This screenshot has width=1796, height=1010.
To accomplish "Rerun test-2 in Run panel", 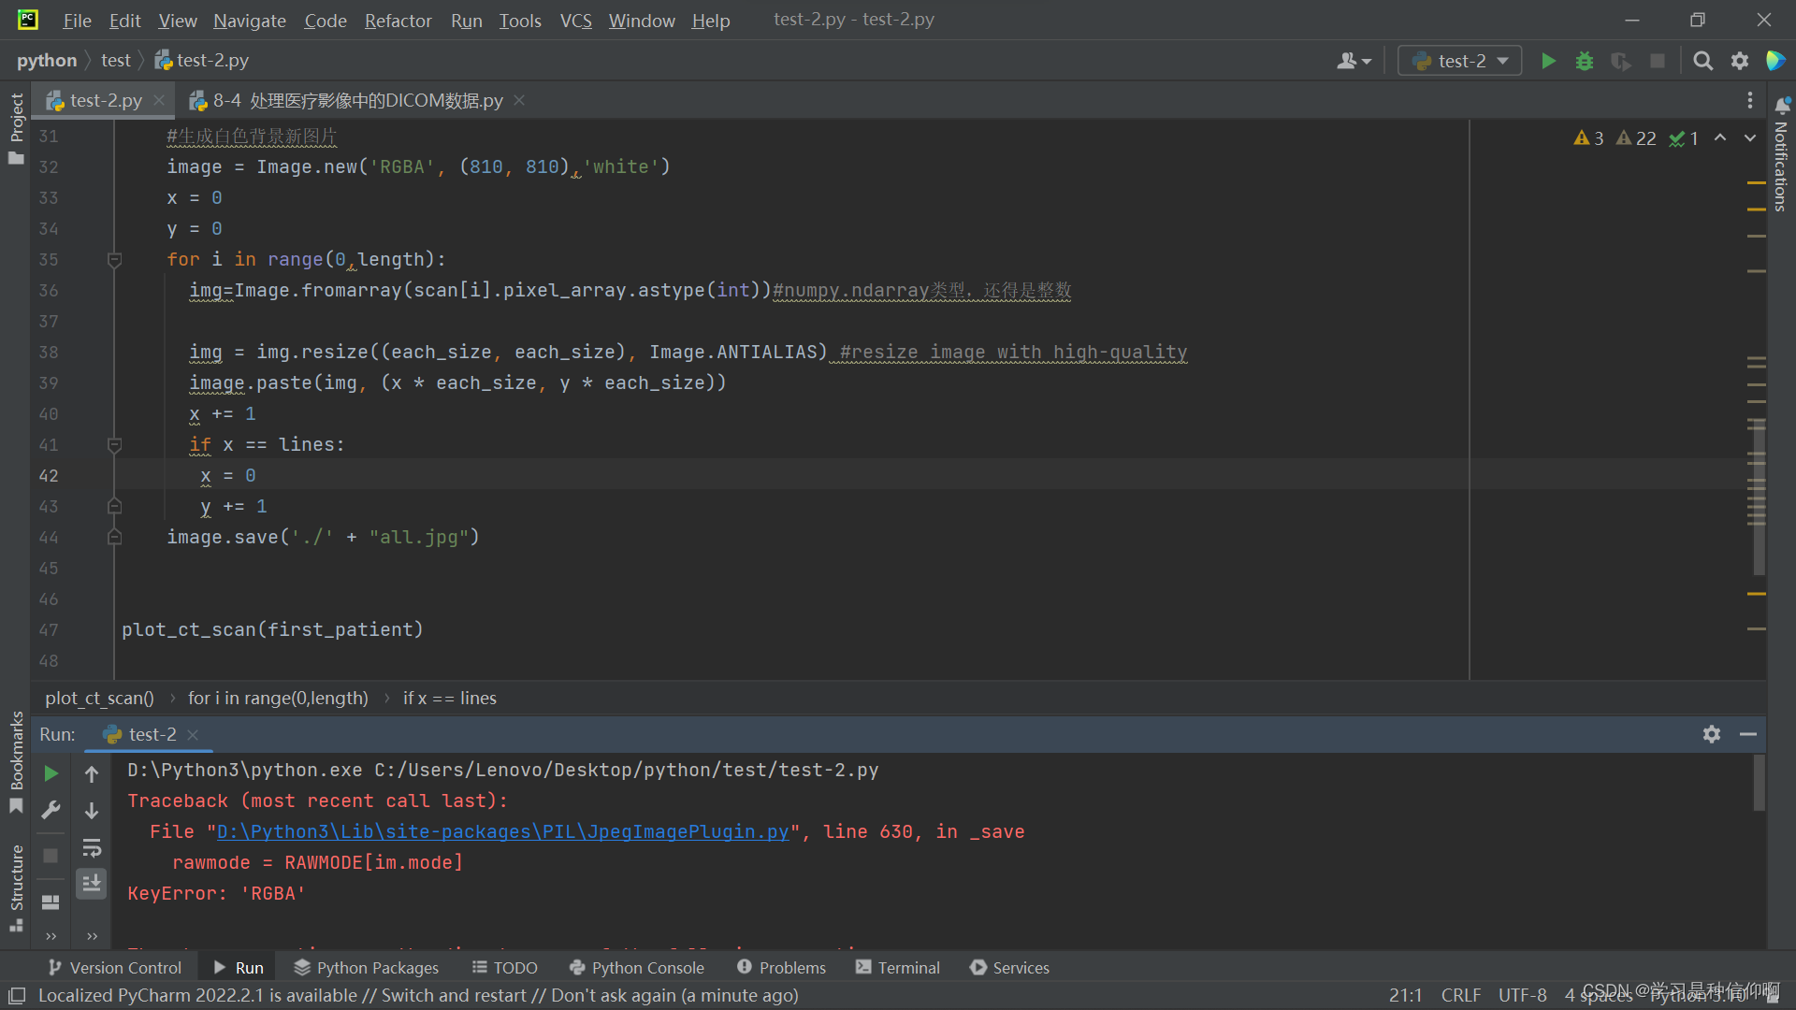I will pyautogui.click(x=51, y=773).
